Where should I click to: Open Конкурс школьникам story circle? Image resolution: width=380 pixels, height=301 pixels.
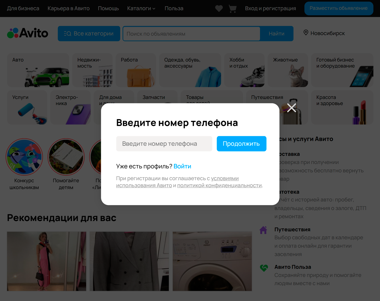point(24,157)
